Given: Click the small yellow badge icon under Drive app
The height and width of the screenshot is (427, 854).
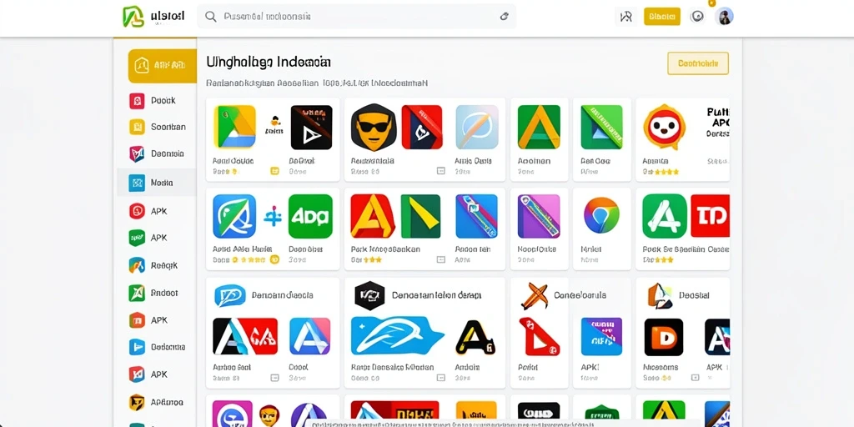Looking at the screenshot, I should 274,171.
